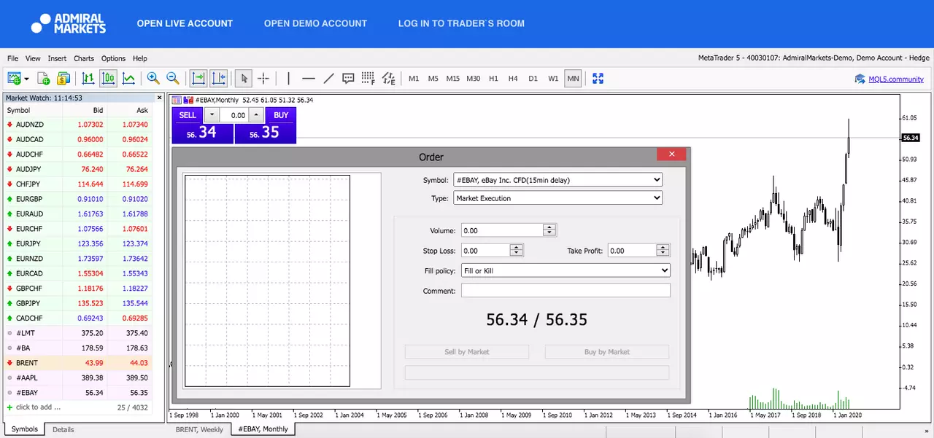The height and width of the screenshot is (438, 934).
Task: Click the Take Profit spinner arrows
Action: point(663,251)
